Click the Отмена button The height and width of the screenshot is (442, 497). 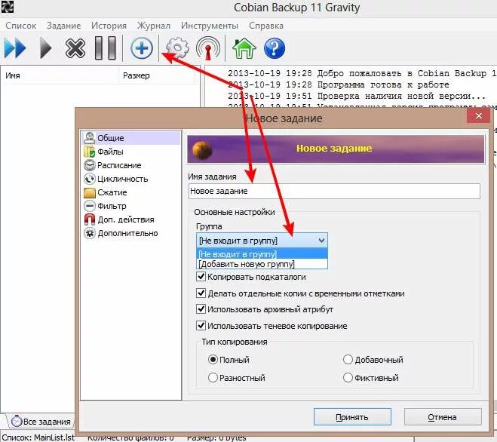pyautogui.click(x=443, y=417)
